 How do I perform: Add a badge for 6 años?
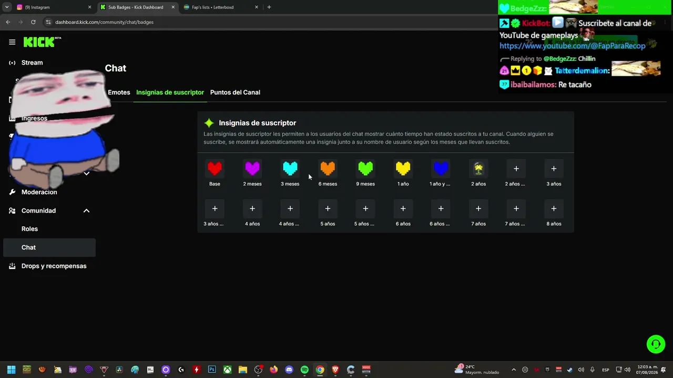point(403,208)
